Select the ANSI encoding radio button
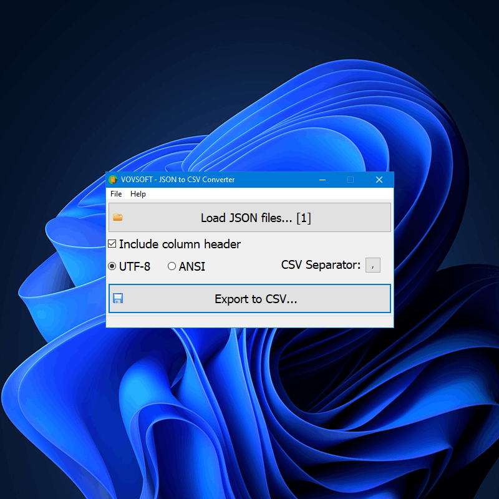 (172, 266)
